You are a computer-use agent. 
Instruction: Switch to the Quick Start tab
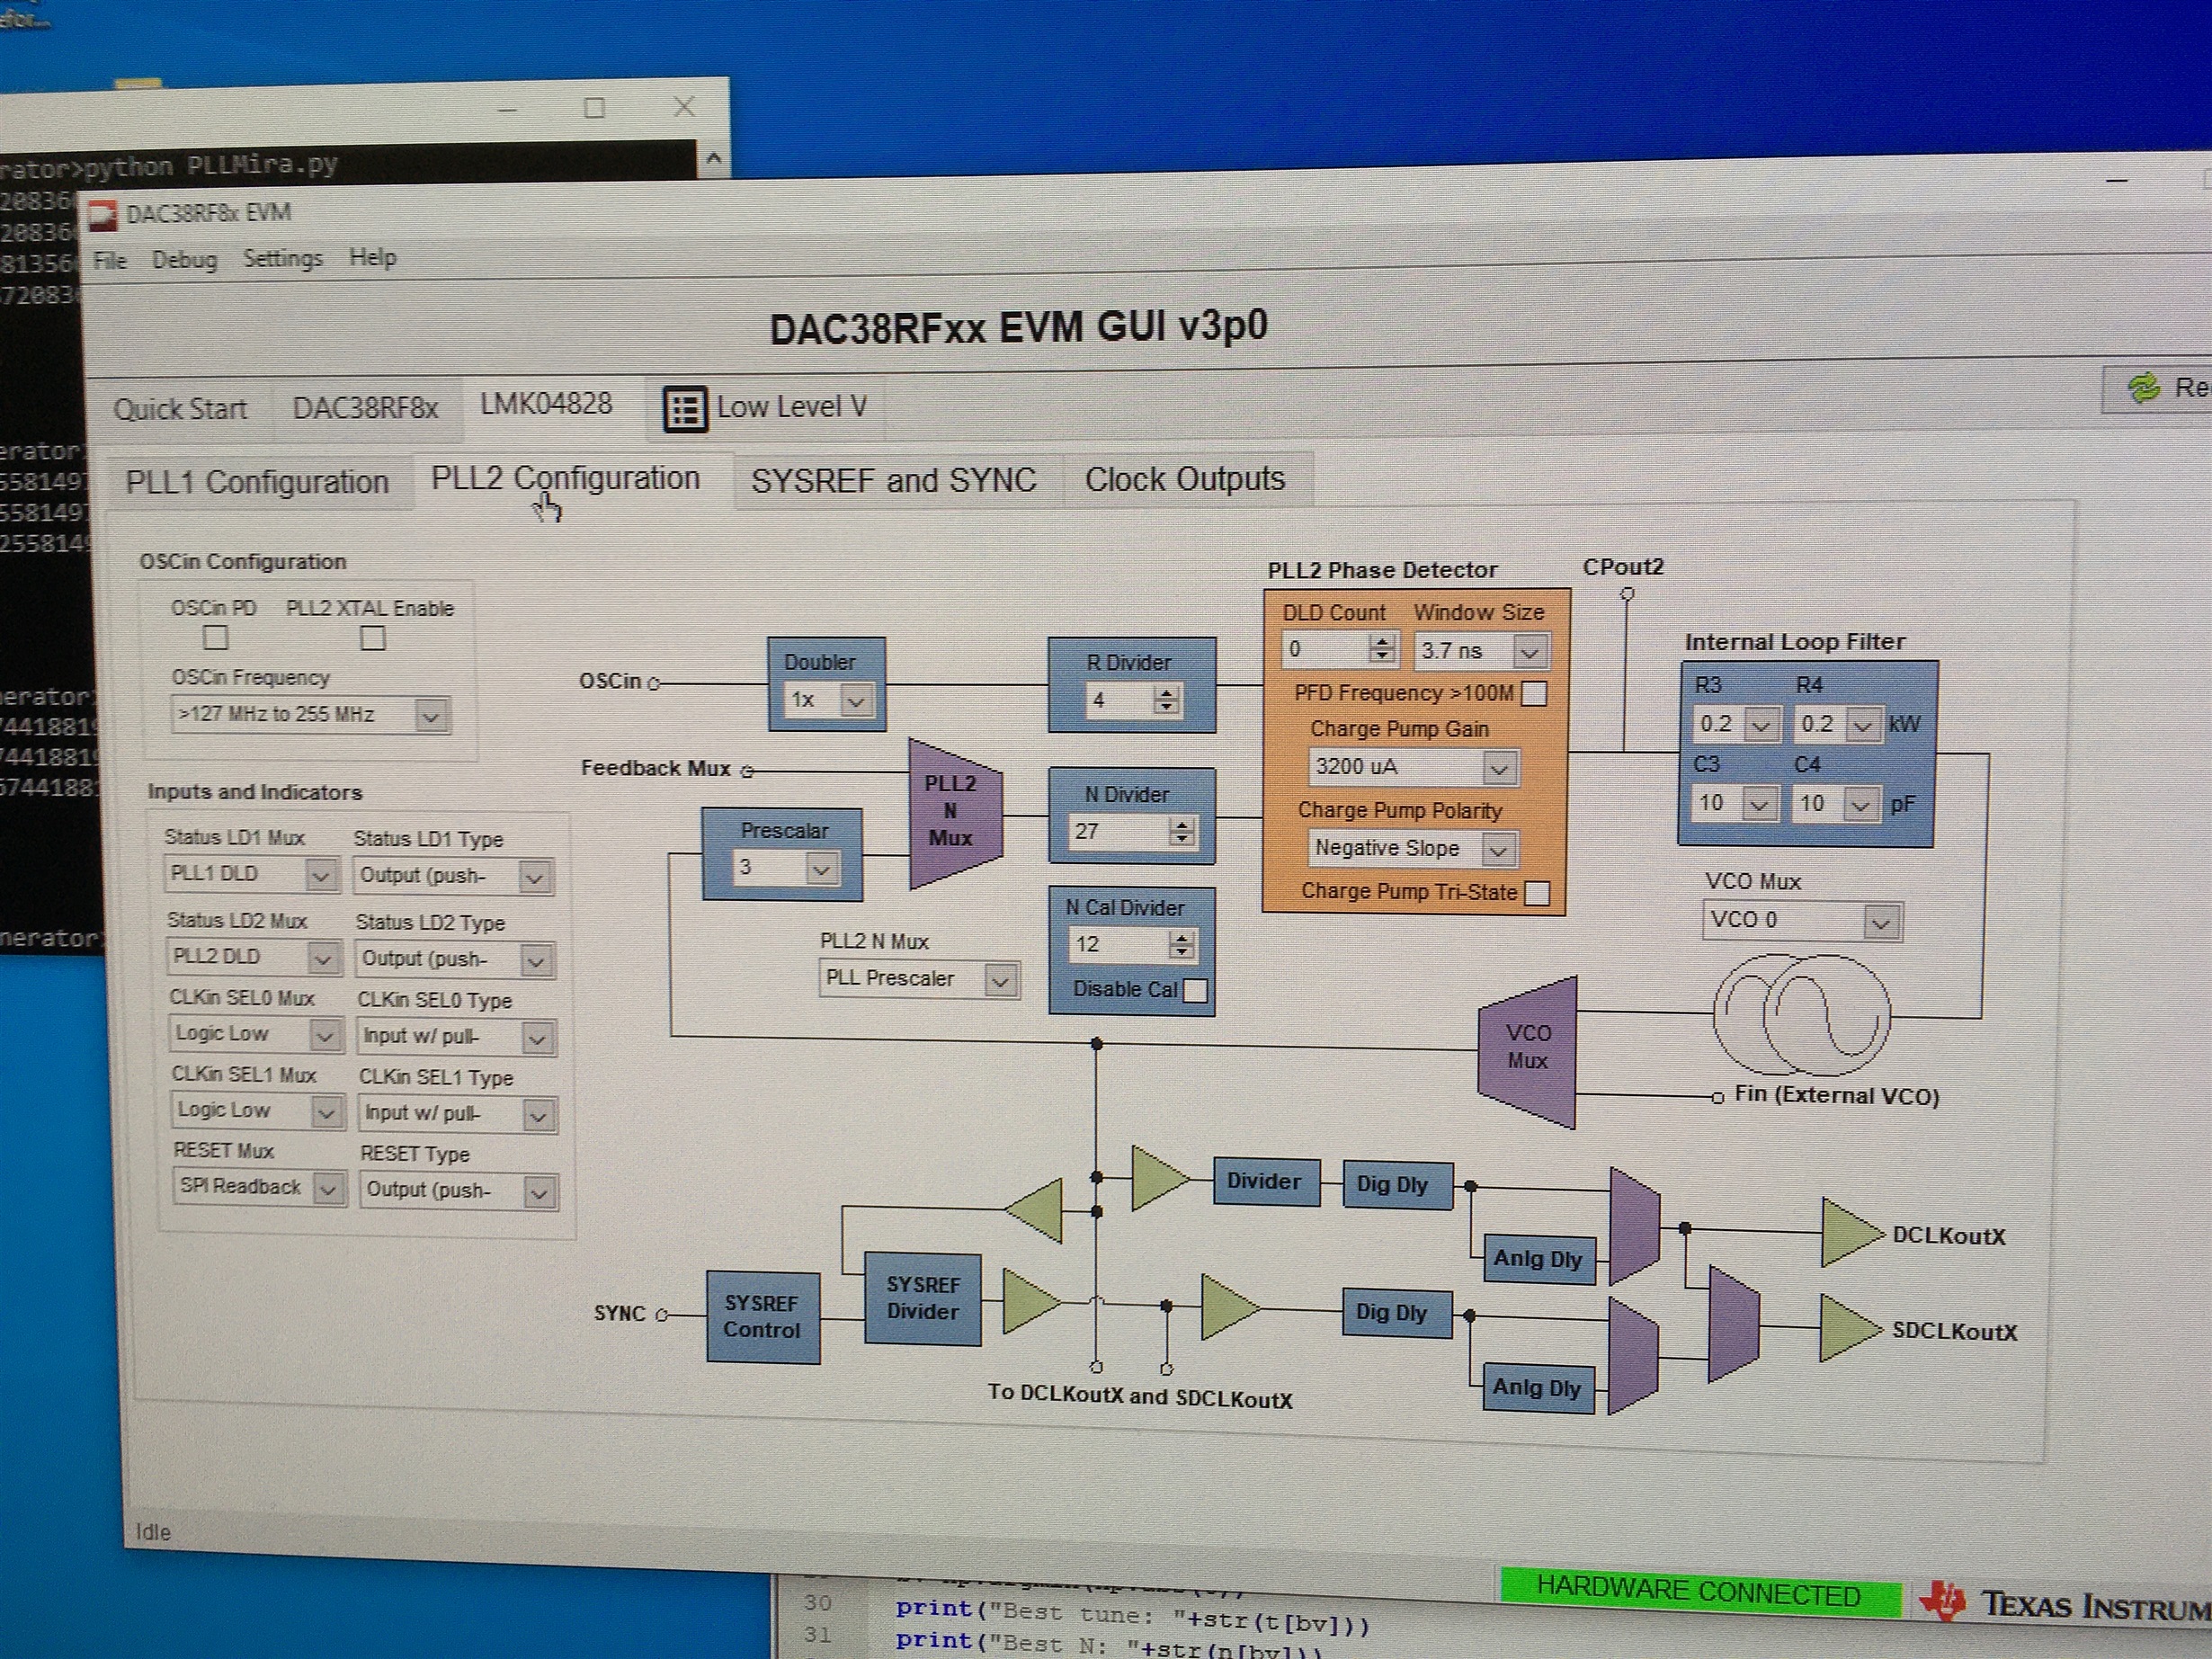coord(180,409)
